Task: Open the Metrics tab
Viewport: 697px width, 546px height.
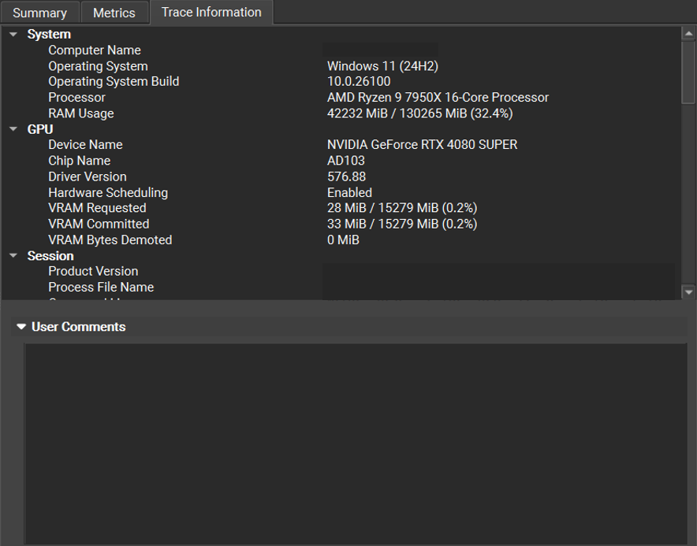Action: pyautogui.click(x=114, y=12)
